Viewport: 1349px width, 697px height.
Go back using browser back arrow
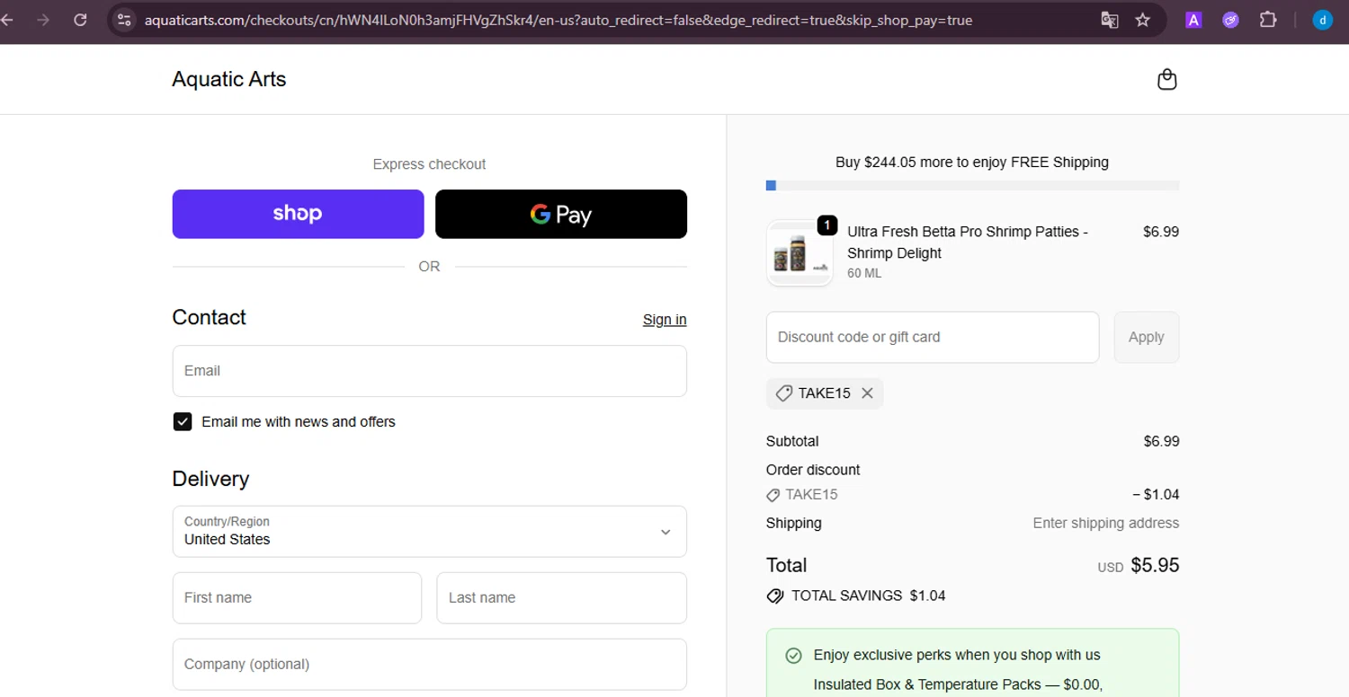pos(7,20)
